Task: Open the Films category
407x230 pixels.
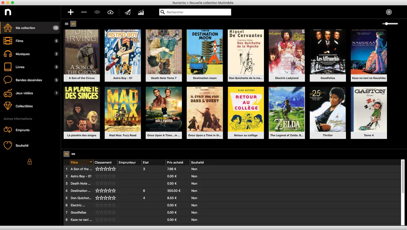Action: pos(20,41)
